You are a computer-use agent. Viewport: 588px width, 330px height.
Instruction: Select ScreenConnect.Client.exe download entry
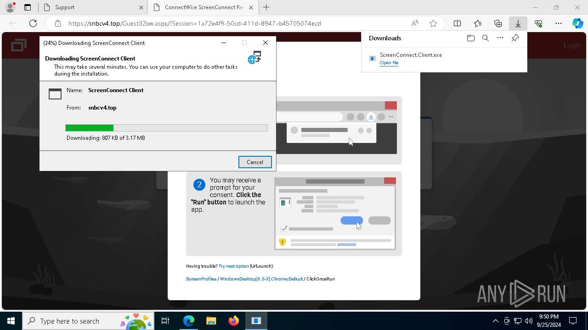(x=444, y=59)
